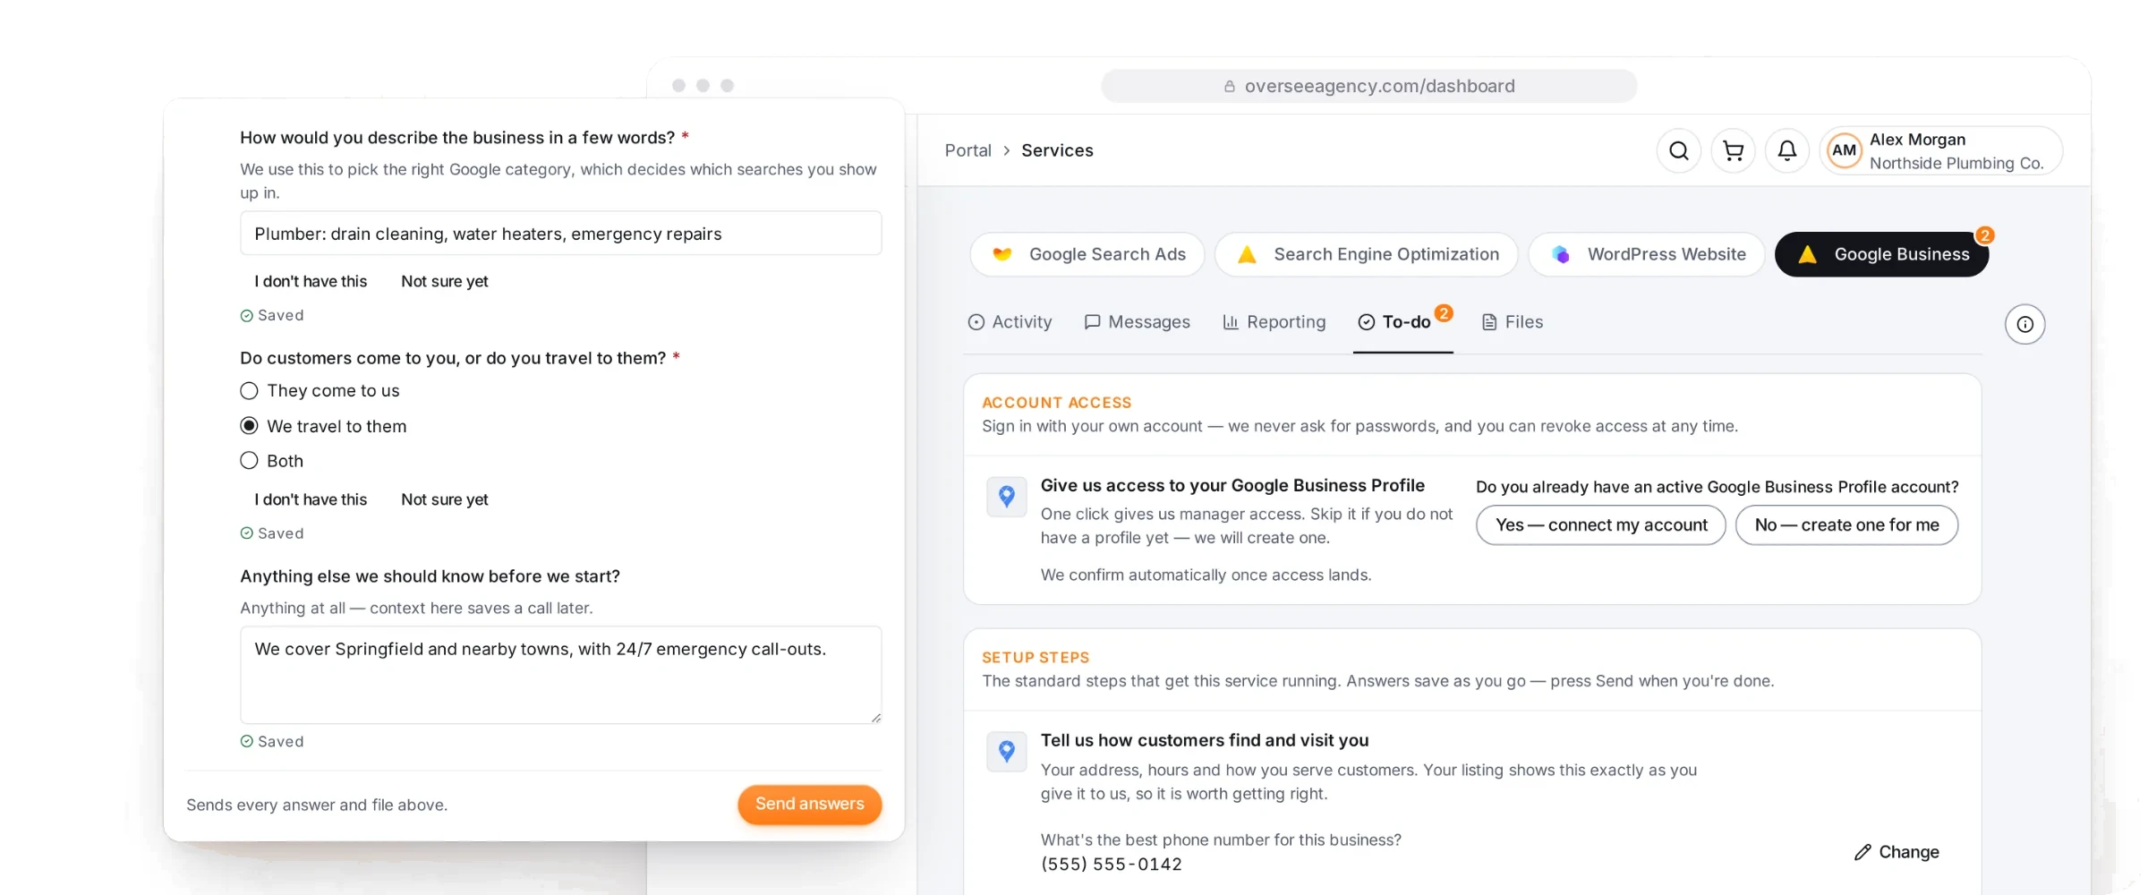Click the lock icon in address bar
The height and width of the screenshot is (895, 2148).
click(1230, 86)
